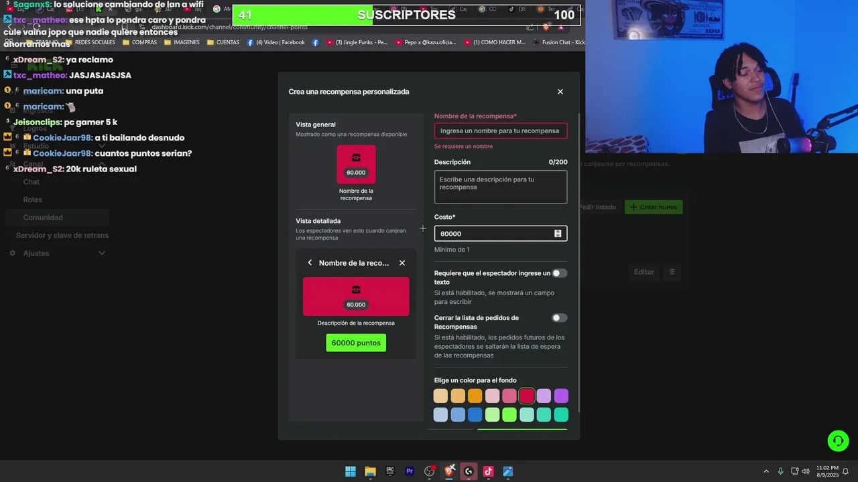Click the green '60000 puntos' button
This screenshot has height=482, width=858.
coord(356,343)
